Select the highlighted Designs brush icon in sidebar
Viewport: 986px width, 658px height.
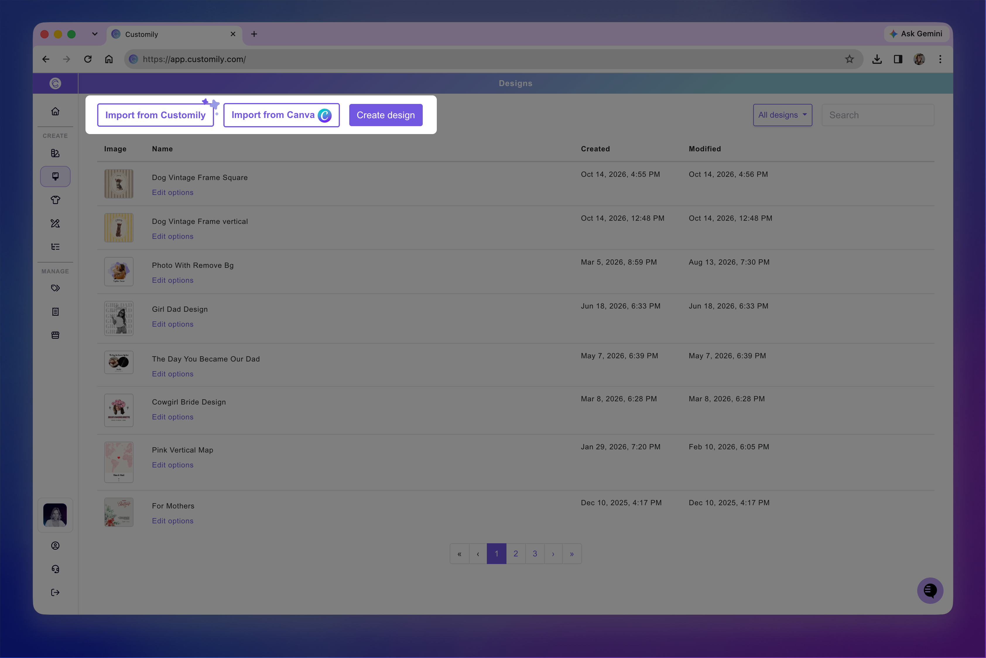[x=55, y=176]
